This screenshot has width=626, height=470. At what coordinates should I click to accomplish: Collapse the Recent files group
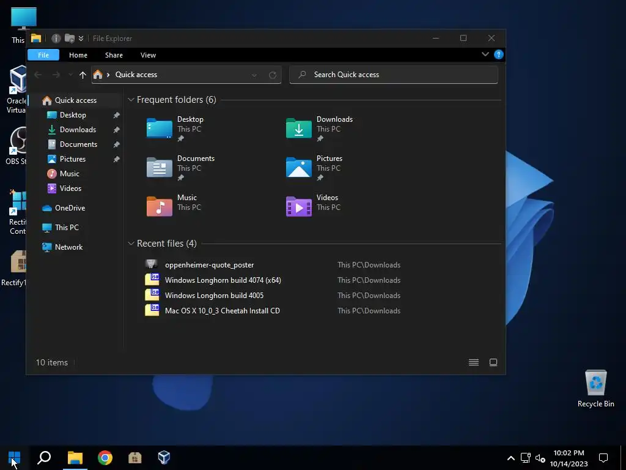pyautogui.click(x=131, y=244)
